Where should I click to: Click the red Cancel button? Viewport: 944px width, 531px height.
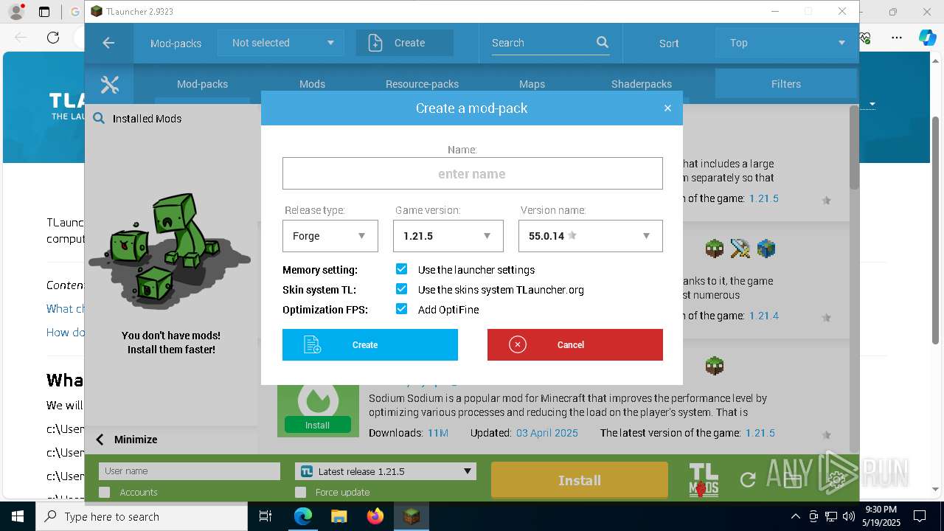[575, 344]
